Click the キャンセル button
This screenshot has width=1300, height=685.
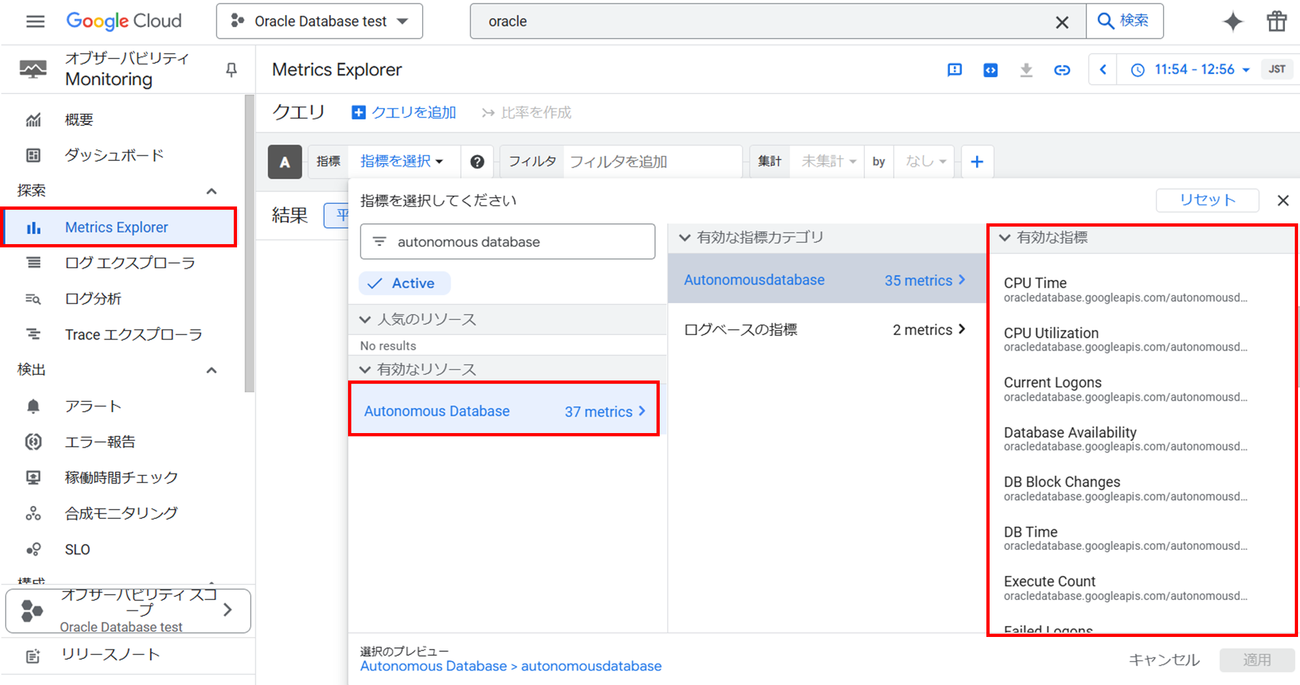(x=1164, y=660)
